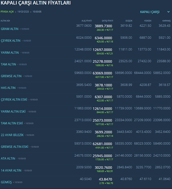Select Çeyrek Altın Eski selling price 6307.0000
Image resolution: width=172 pixels, height=189 pixels.
[x=103, y=97]
